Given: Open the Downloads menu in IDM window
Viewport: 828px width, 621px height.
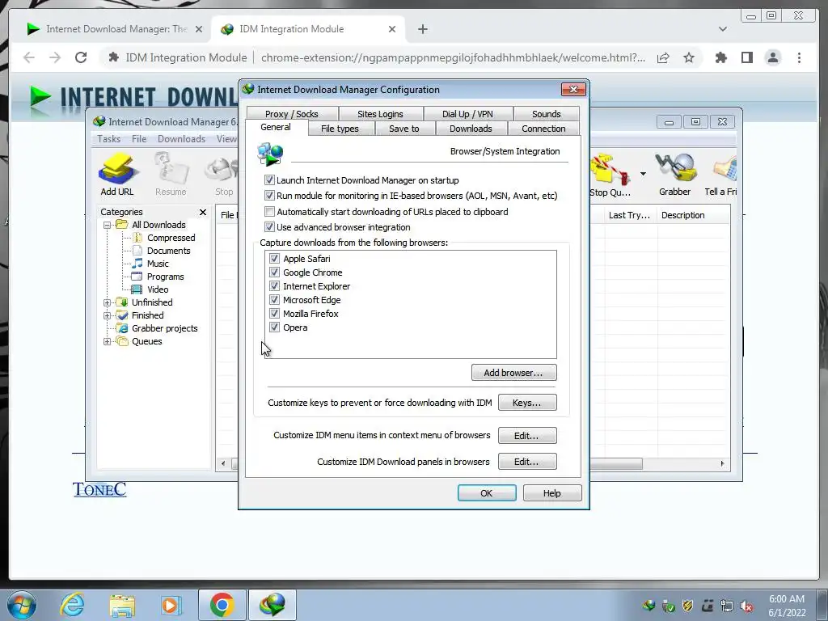Looking at the screenshot, I should tap(181, 139).
